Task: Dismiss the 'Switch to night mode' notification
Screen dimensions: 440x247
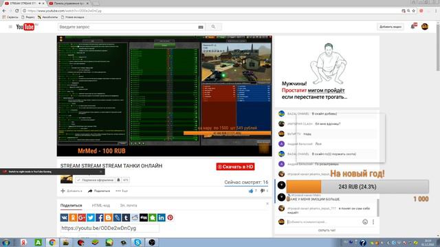Action: [x=101, y=172]
